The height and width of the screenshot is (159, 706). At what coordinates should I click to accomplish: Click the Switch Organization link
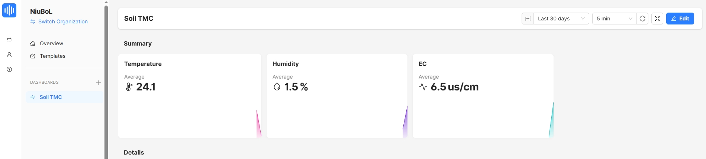pos(63,21)
